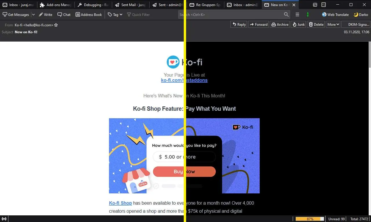Expand the Get Messages dropdown arrow

(33, 14)
